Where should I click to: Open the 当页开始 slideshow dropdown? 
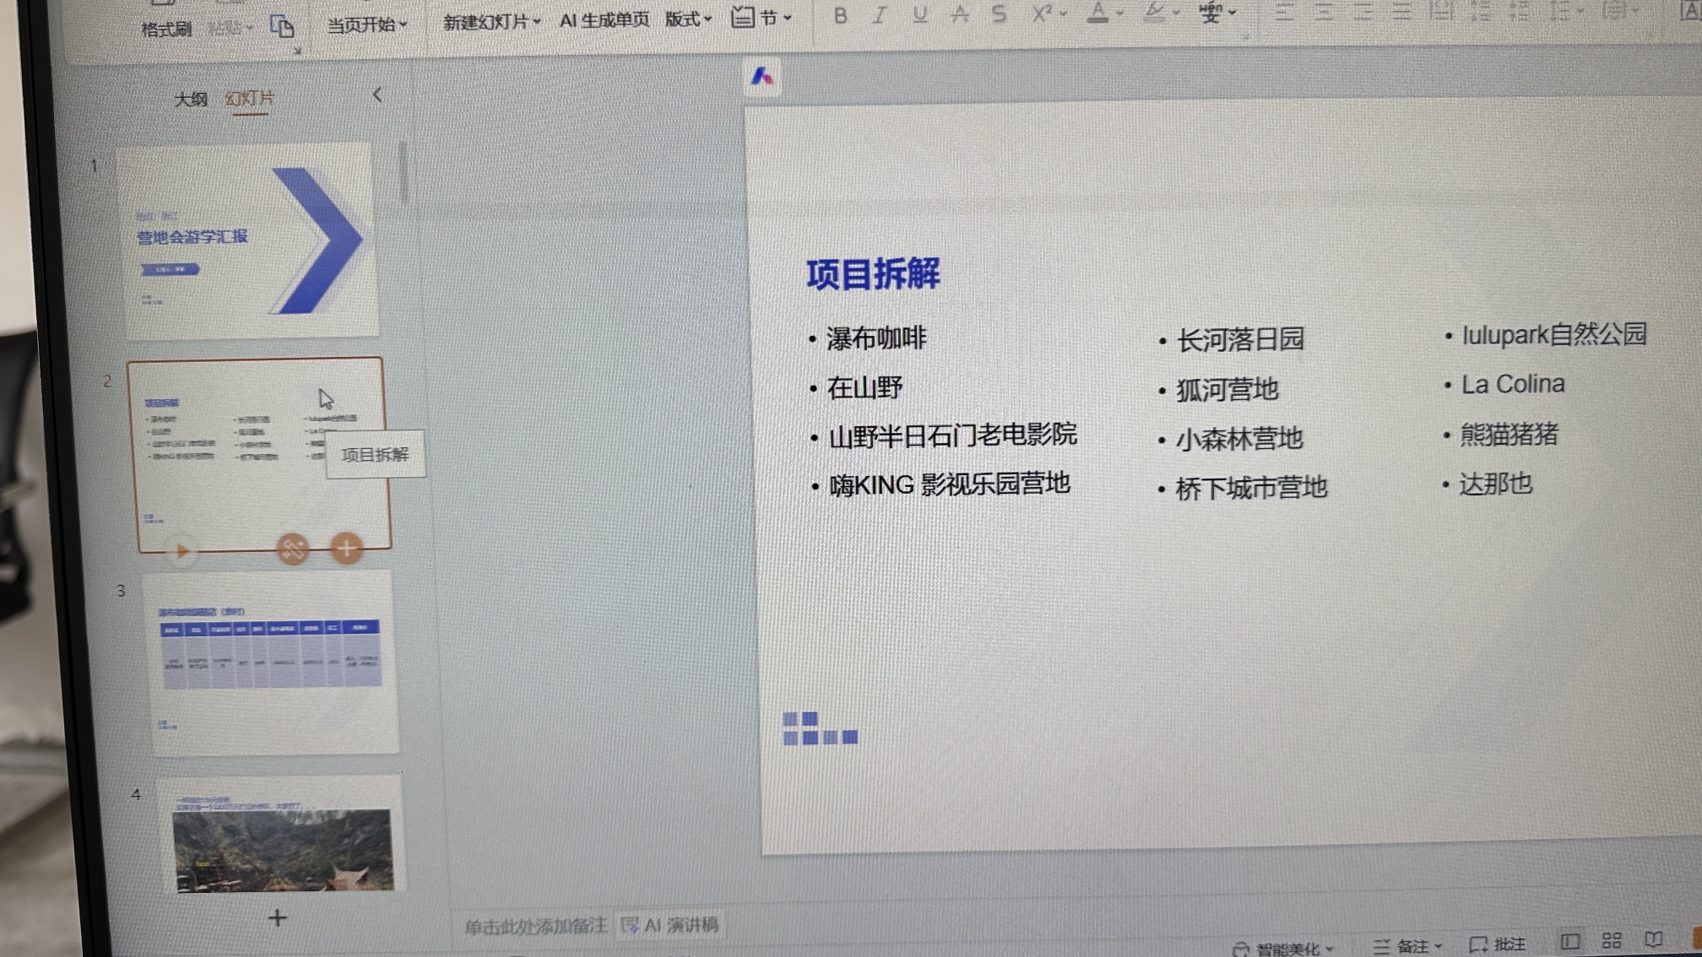[x=367, y=24]
